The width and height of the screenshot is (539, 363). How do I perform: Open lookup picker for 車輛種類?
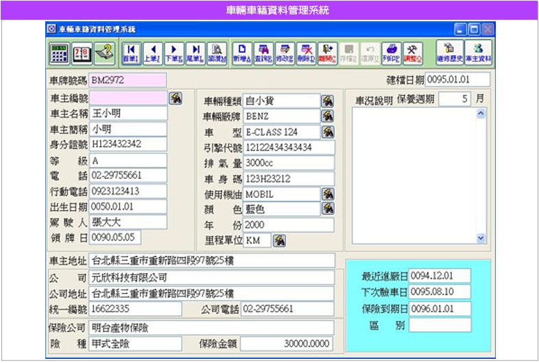point(328,101)
